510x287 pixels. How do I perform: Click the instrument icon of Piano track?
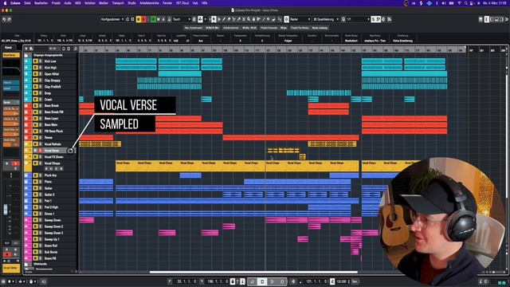point(26,182)
